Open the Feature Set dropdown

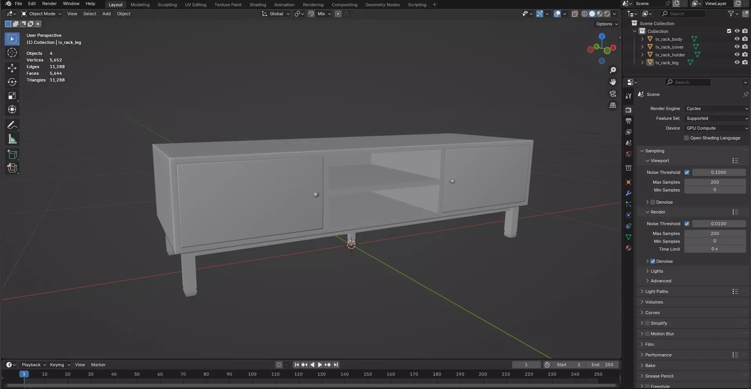point(717,118)
